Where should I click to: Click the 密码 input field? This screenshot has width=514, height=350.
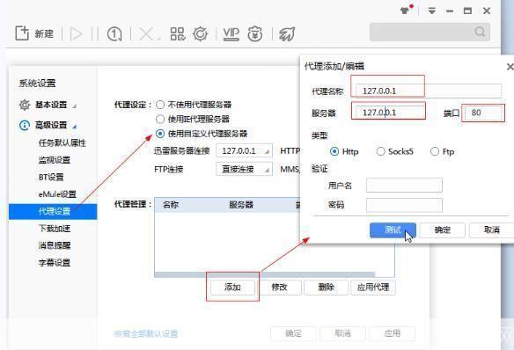pos(404,205)
